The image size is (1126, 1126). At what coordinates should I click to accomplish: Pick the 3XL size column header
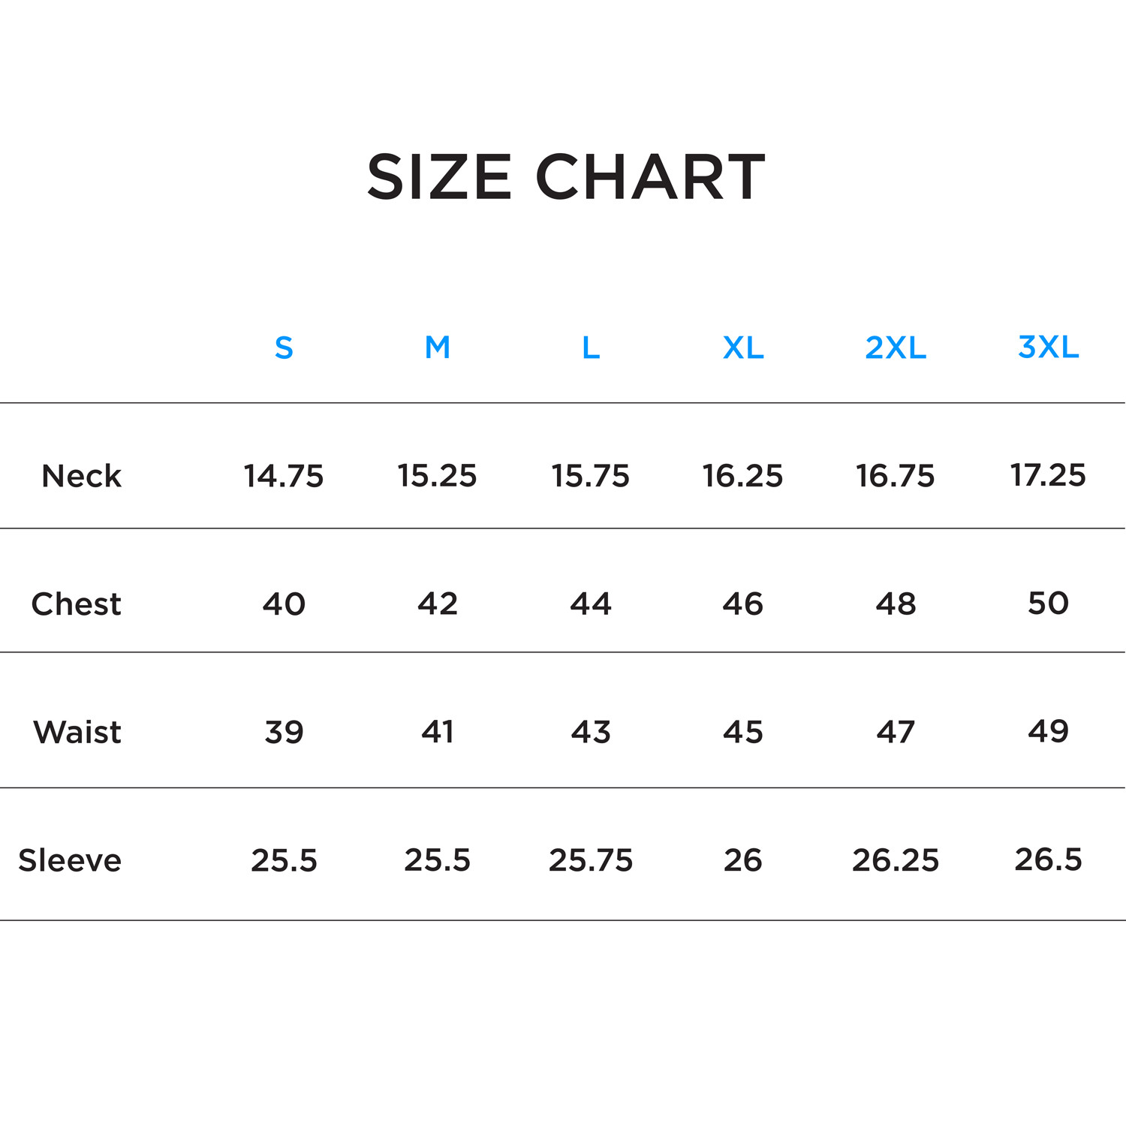[1048, 347]
